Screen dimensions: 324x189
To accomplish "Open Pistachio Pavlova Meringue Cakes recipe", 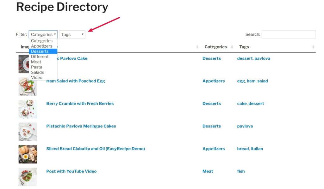I will [x=81, y=126].
